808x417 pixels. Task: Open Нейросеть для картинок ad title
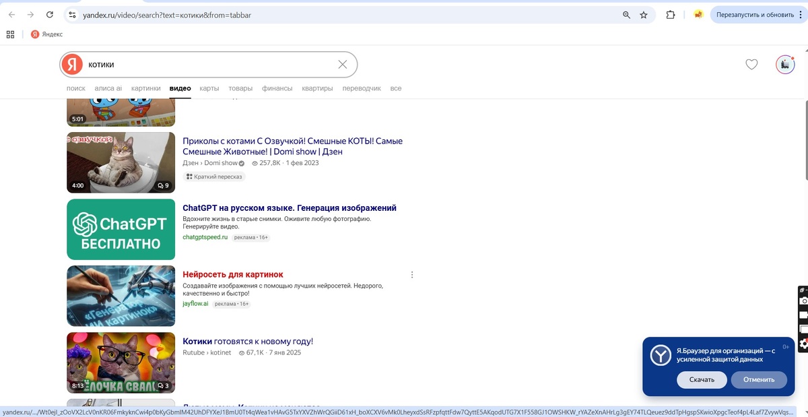tap(233, 275)
